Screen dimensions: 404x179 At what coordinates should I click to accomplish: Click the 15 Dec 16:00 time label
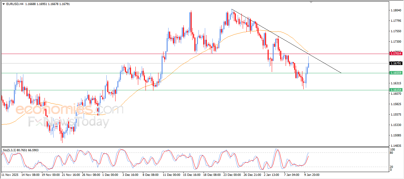point(191,175)
